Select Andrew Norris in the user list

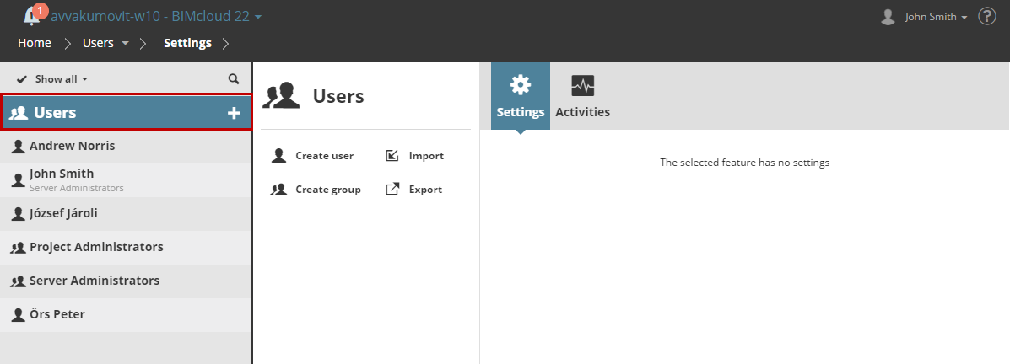[73, 146]
